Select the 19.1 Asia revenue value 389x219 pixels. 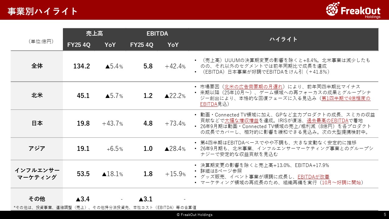pos(83,149)
